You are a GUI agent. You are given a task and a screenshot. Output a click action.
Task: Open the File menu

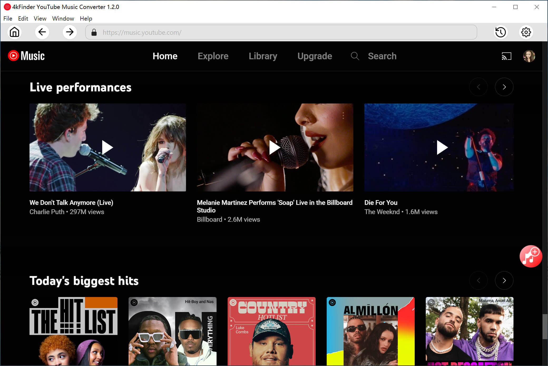tap(8, 18)
